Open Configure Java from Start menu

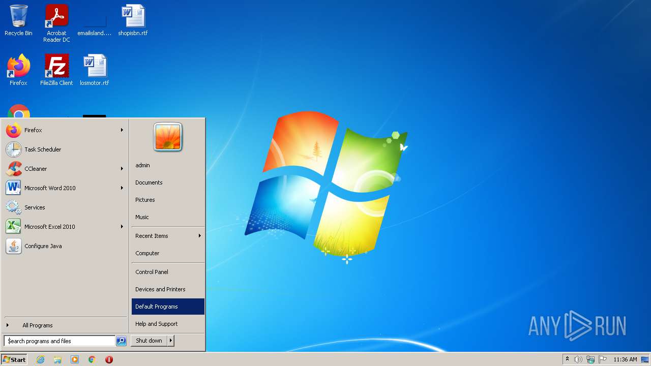[x=65, y=246]
